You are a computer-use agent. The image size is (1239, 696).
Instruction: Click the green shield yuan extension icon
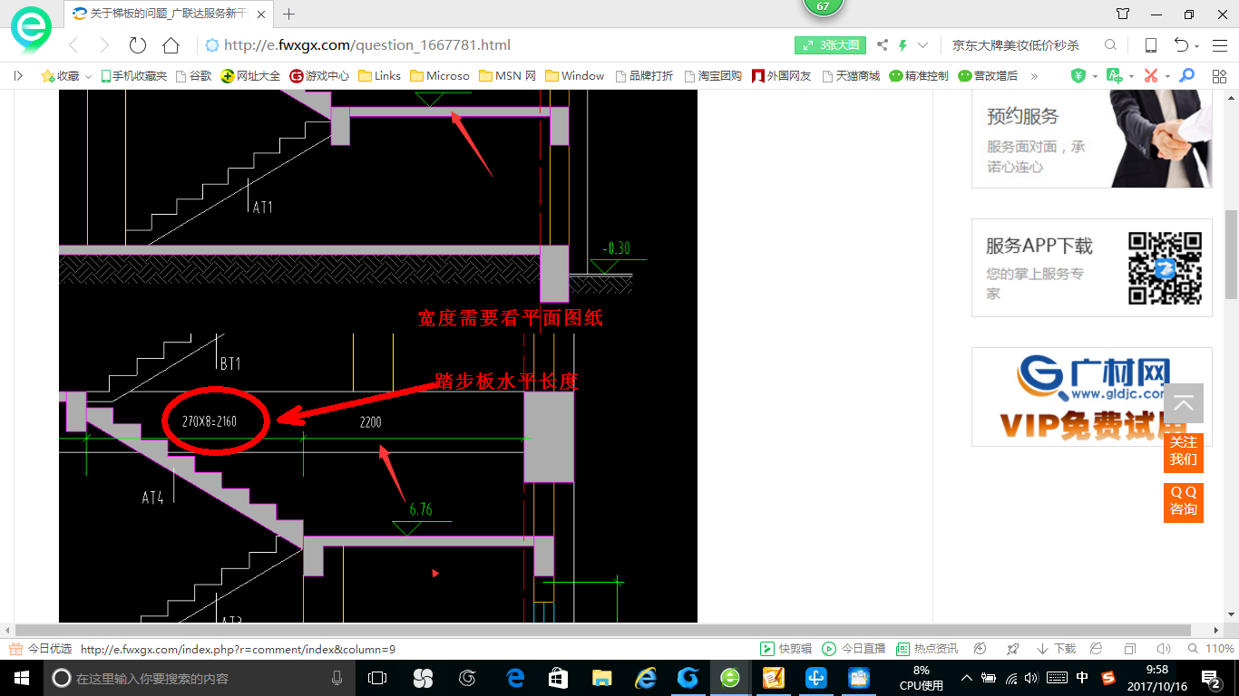pyautogui.click(x=1078, y=76)
